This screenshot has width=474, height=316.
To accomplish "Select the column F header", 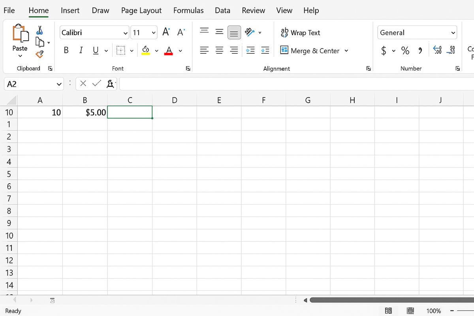I will click(x=263, y=100).
